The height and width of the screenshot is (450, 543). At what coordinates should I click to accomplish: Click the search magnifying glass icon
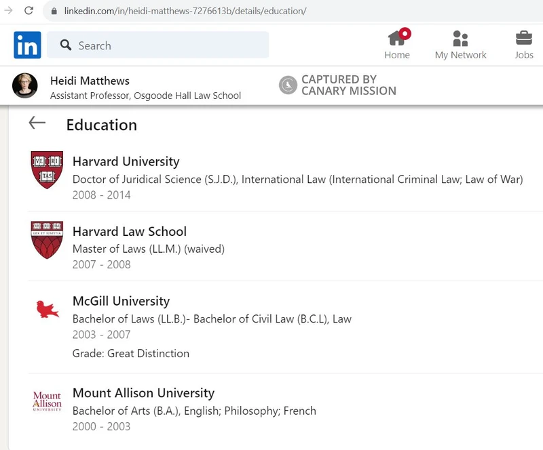66,45
